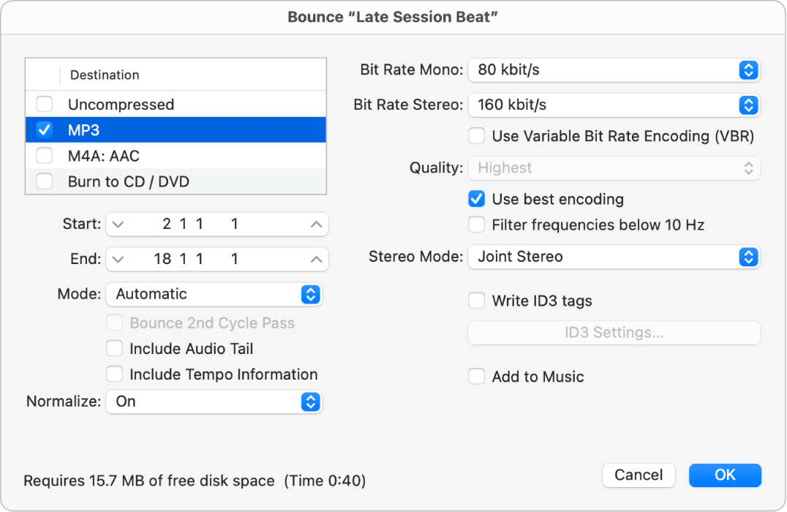Image resolution: width=787 pixels, height=512 pixels.
Task: Click the Start field down arrow
Action: (118, 224)
